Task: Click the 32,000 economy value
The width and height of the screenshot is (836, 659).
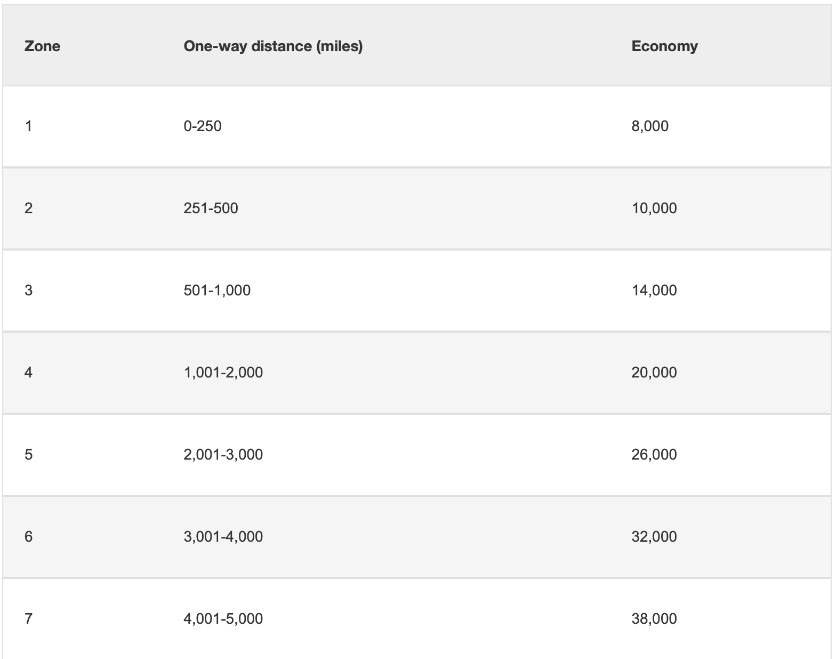Action: (654, 537)
